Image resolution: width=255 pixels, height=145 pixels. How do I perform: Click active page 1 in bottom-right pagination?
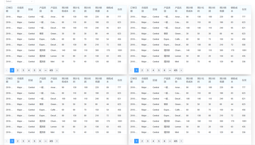tap(136, 141)
